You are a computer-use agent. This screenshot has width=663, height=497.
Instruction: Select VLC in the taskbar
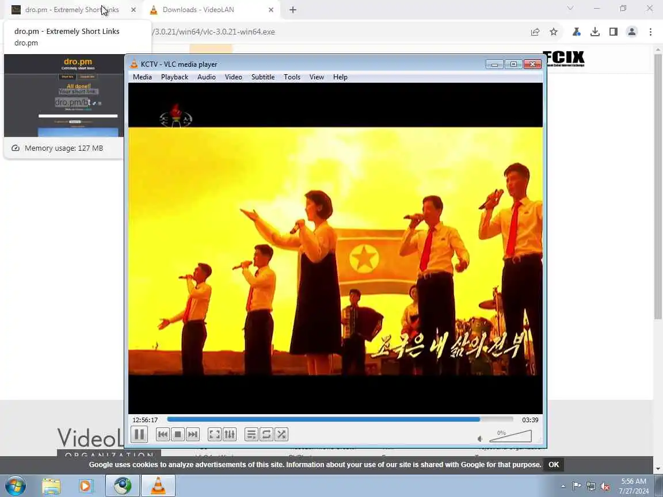click(x=158, y=486)
